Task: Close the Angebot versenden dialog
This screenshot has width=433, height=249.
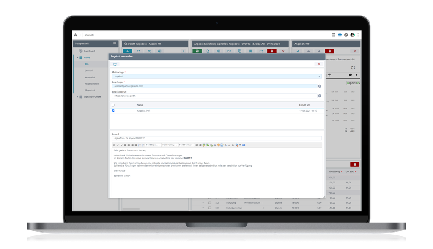Action: (319, 64)
